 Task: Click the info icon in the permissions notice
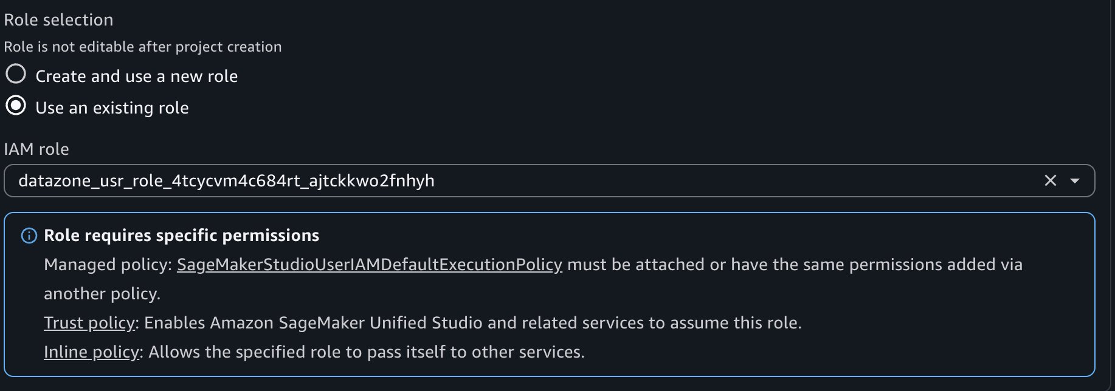(29, 236)
